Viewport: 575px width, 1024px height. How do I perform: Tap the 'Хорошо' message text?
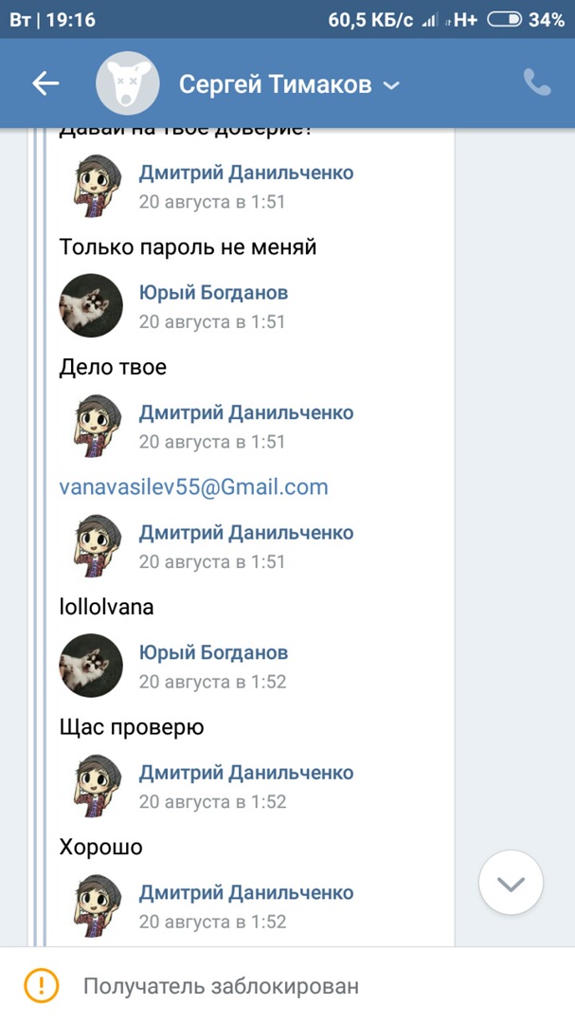[100, 847]
